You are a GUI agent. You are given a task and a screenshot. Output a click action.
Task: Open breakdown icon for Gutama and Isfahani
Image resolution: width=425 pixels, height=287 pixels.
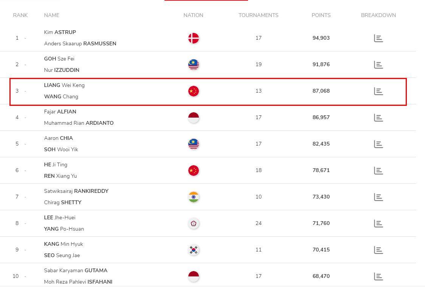coord(378,276)
